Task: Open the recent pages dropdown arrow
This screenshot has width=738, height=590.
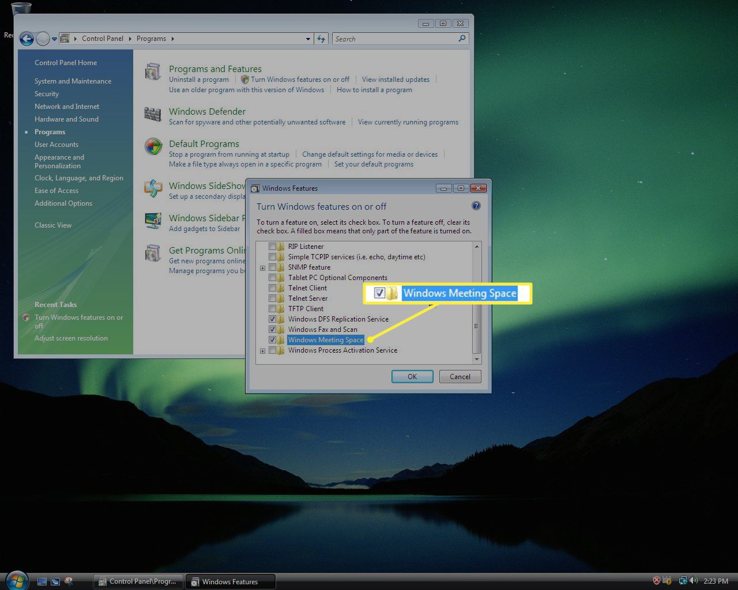Action: 55,39
